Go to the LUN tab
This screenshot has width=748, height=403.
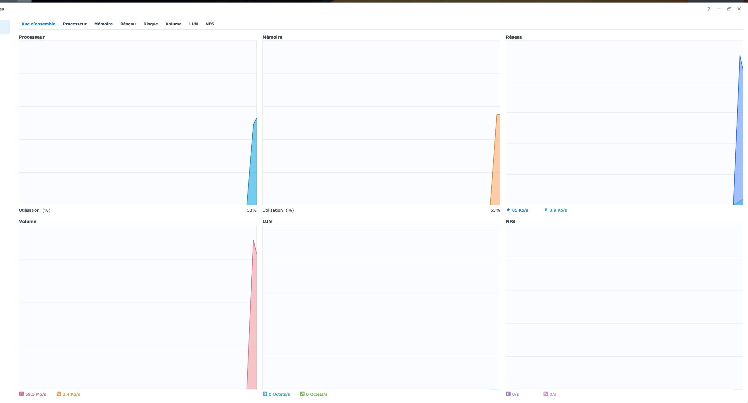193,24
